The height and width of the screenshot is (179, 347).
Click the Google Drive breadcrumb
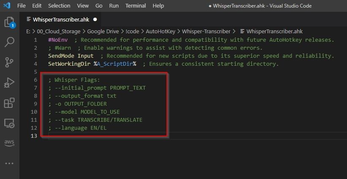(103, 32)
